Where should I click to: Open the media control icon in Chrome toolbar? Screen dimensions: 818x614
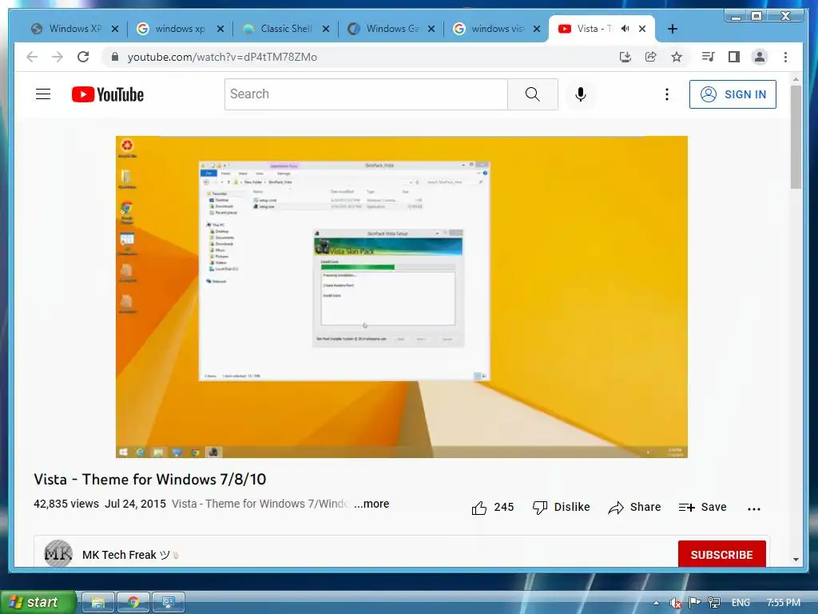[x=708, y=57]
